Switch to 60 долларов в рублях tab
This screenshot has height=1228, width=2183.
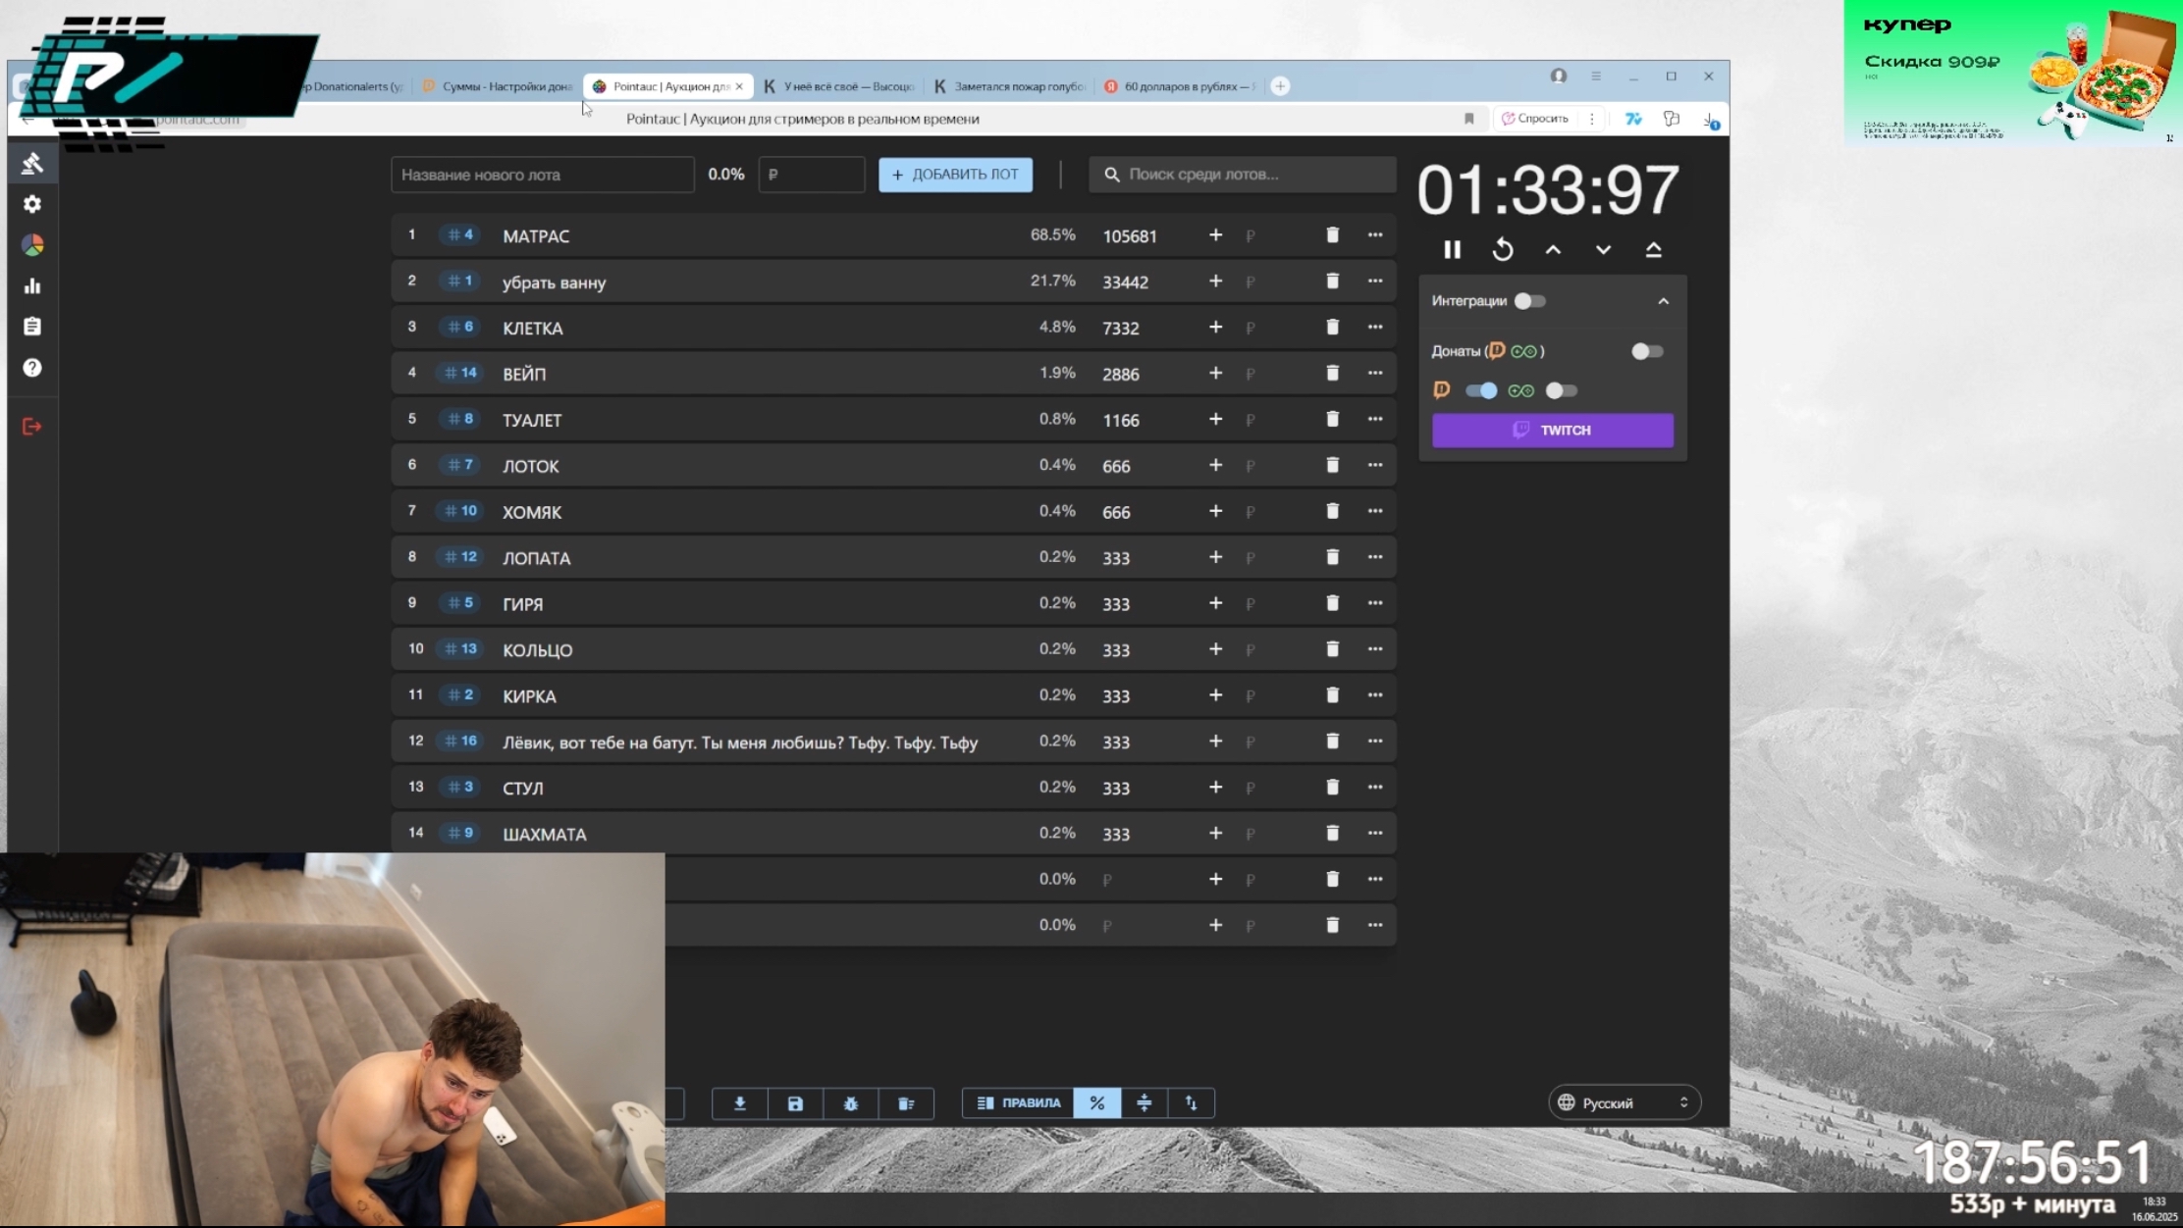(1181, 86)
